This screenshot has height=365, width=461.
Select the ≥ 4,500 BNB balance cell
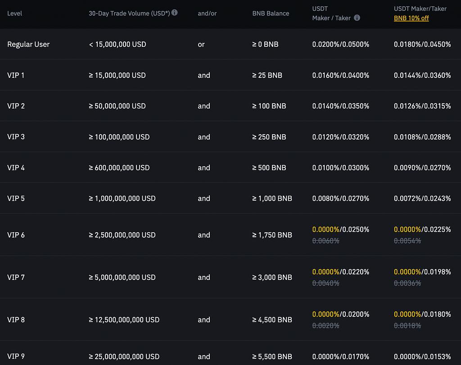272,320
